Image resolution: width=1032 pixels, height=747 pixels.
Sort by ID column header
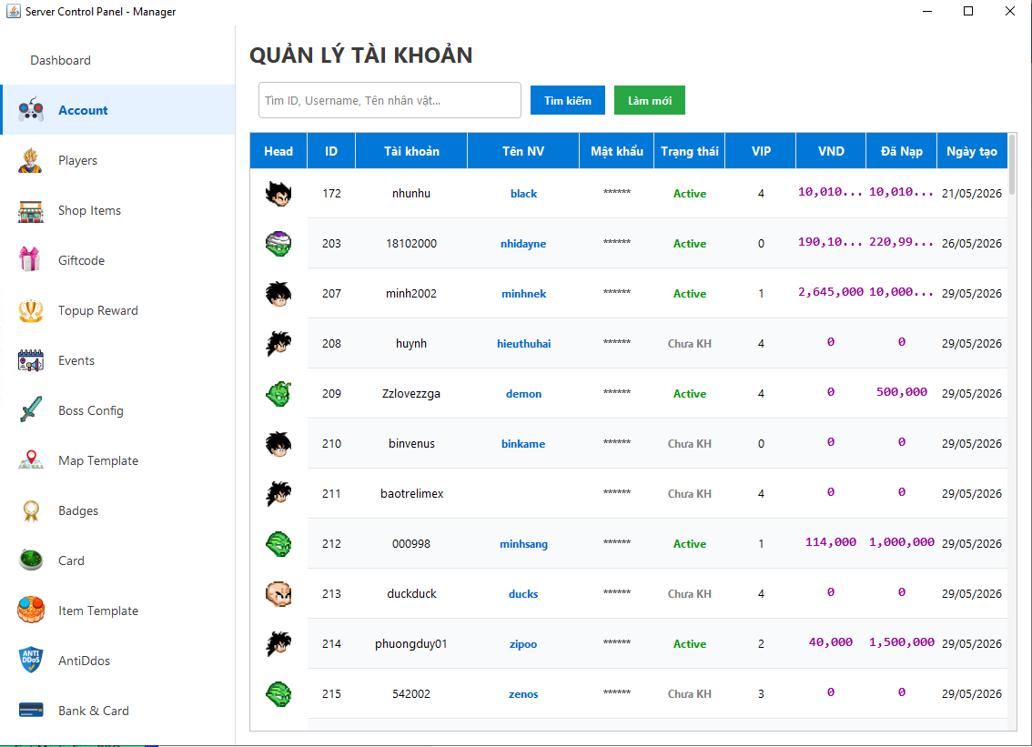coord(331,151)
